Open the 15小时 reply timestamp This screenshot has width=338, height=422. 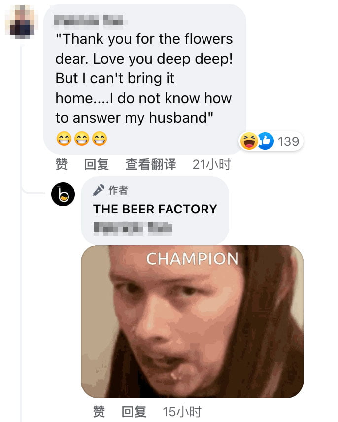click(182, 412)
